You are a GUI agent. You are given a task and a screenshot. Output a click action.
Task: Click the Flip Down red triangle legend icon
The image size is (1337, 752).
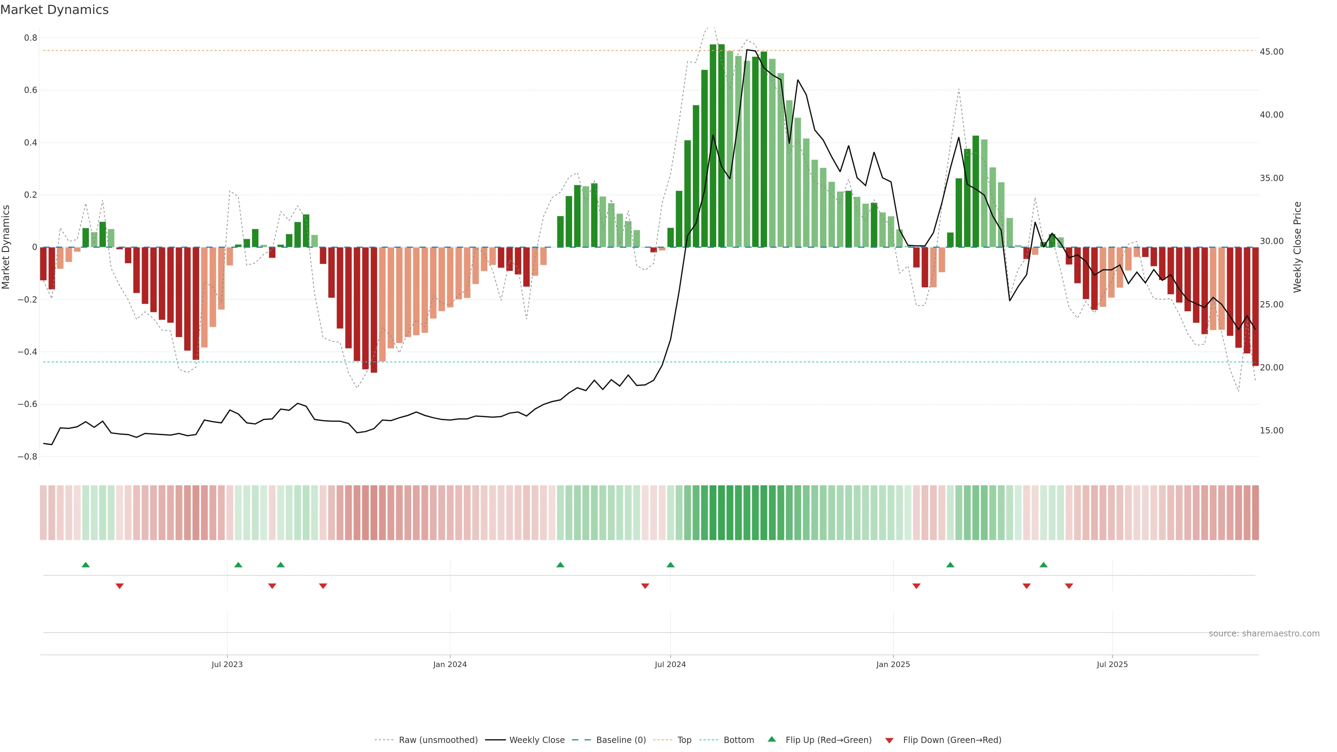click(889, 741)
